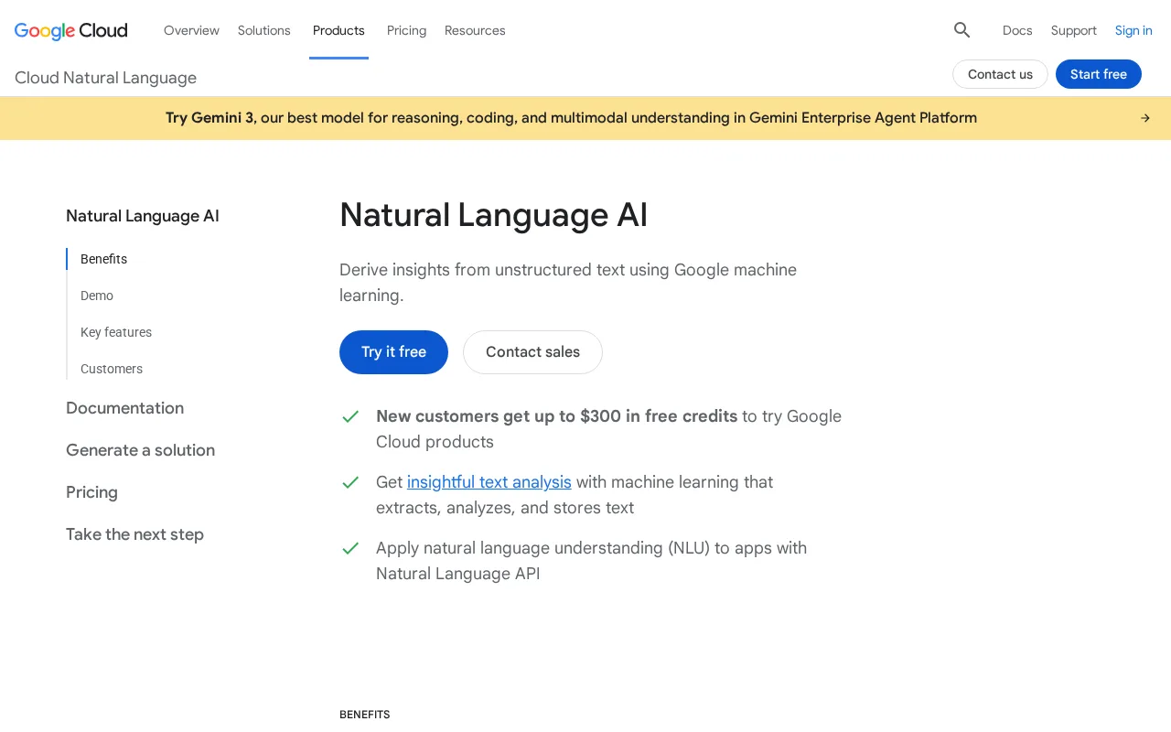Open the Try Gemini 3 banner text
The width and height of the screenshot is (1171, 732).
click(x=571, y=118)
